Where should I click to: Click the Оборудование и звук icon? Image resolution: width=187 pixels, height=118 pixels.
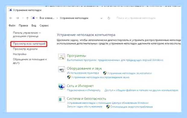coord(62,69)
